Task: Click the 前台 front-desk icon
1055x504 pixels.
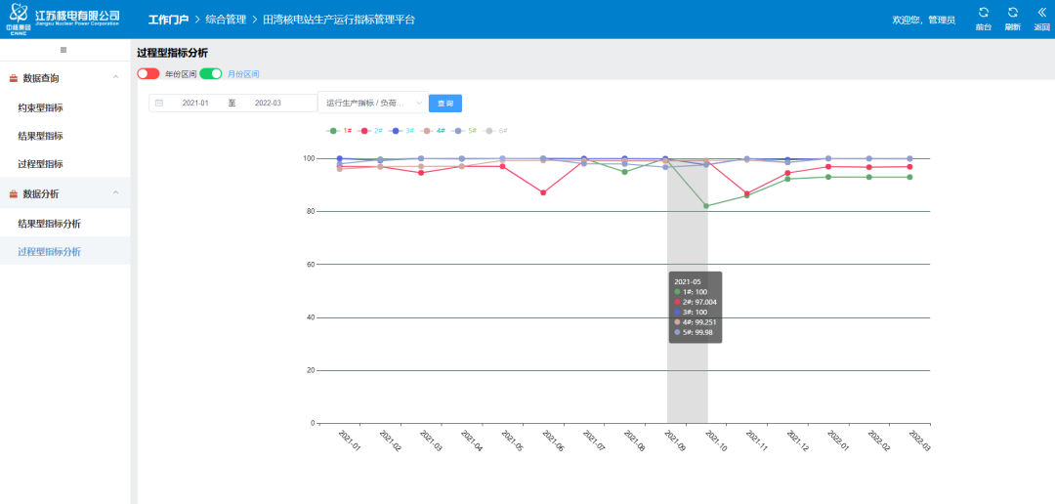Action: coord(983,13)
